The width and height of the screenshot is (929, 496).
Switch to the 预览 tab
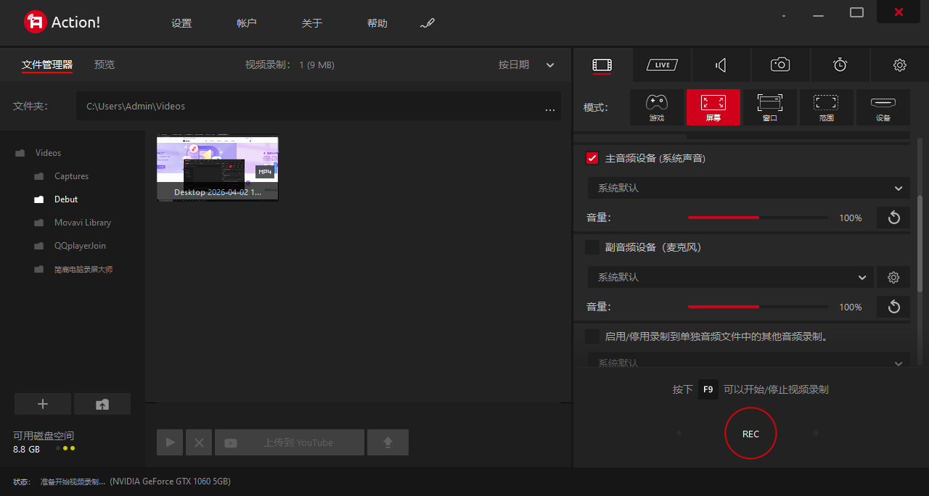click(105, 65)
